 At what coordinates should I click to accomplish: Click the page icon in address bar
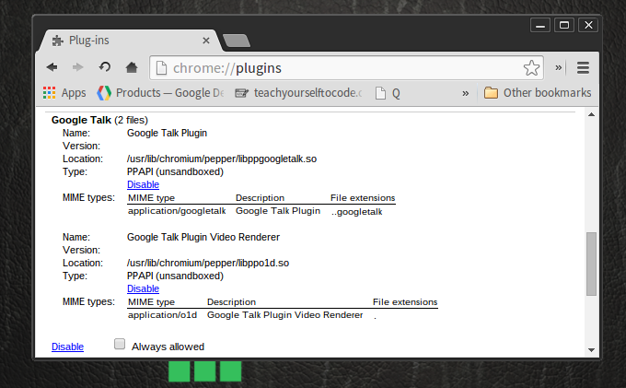[x=161, y=68]
